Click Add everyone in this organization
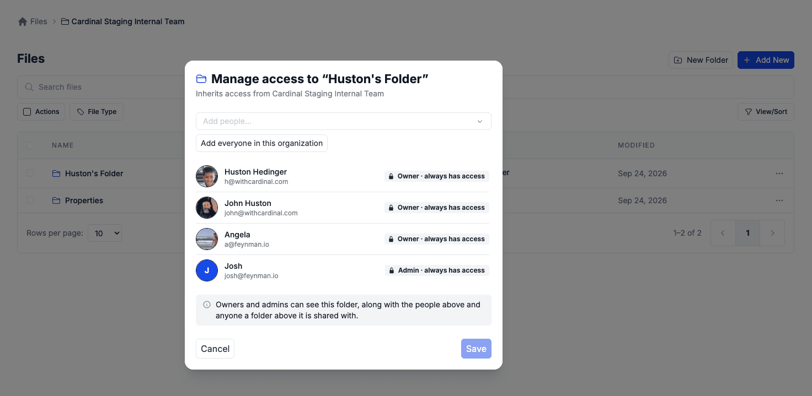This screenshot has height=396, width=812. (x=261, y=143)
